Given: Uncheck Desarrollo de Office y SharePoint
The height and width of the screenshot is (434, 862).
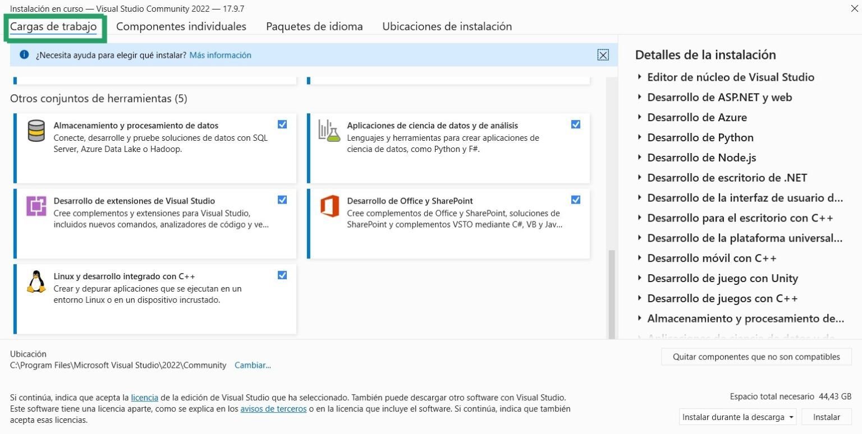Looking at the screenshot, I should tap(575, 199).
